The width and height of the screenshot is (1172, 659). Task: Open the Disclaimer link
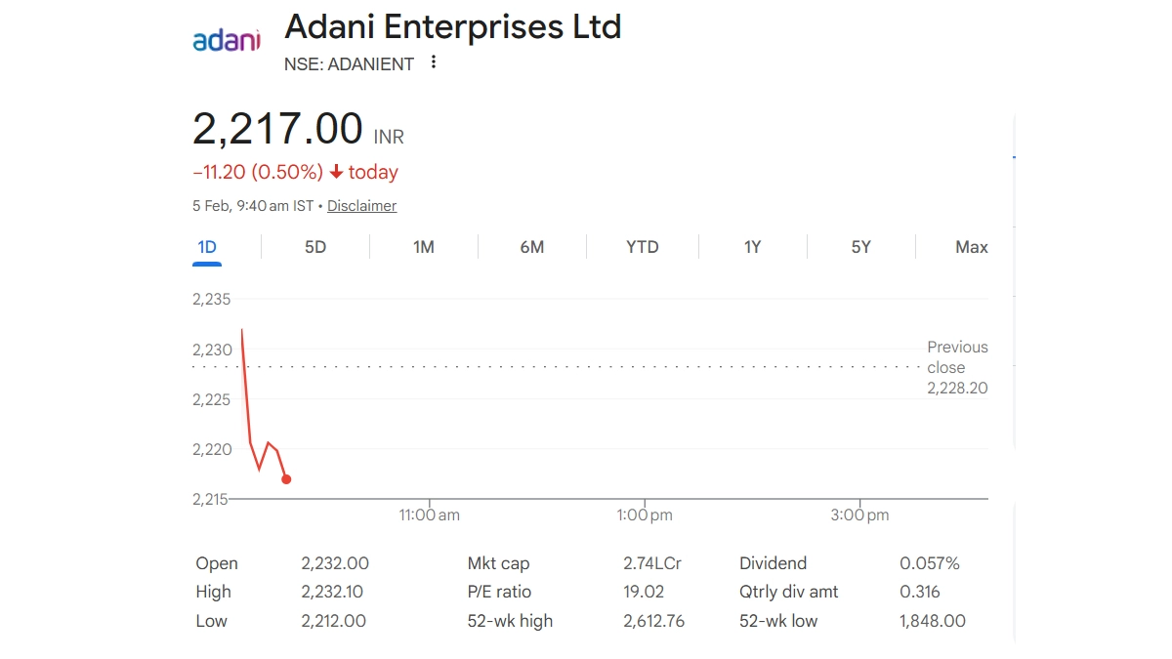[361, 206]
